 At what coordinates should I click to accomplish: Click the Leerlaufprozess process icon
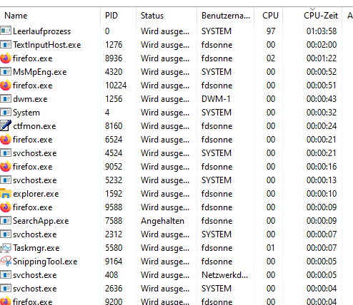(x=6, y=31)
